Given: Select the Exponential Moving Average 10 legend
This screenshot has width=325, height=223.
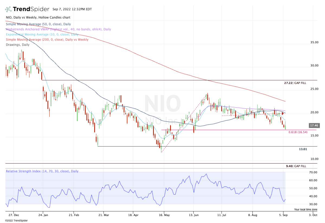Looking at the screenshot, I should click(42, 35).
